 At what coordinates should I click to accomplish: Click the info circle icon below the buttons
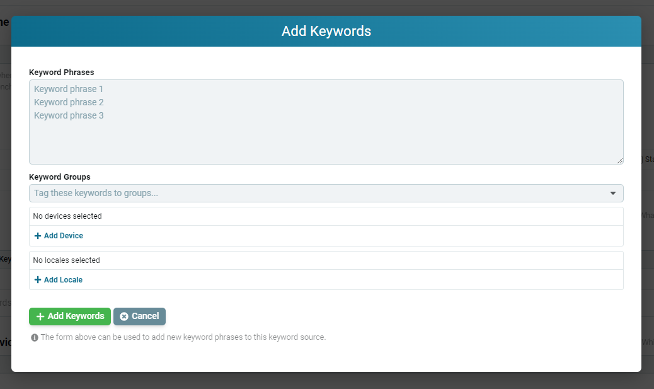(x=35, y=337)
